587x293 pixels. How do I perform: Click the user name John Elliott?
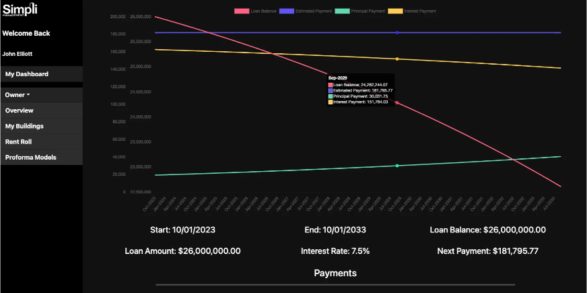[x=18, y=54]
